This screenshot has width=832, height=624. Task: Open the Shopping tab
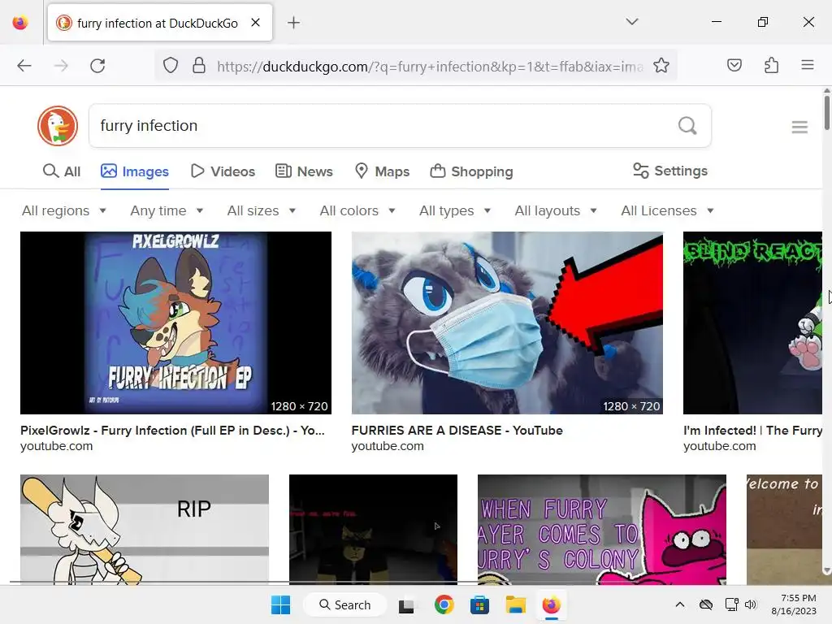pyautogui.click(x=472, y=171)
